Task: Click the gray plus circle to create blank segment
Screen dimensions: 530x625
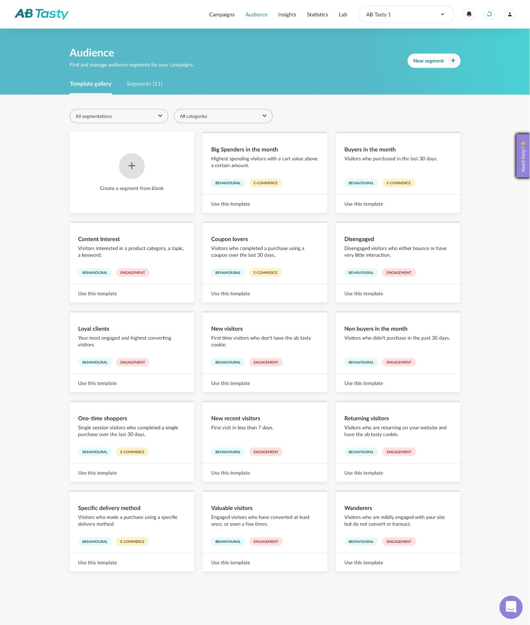Action: [x=132, y=166]
